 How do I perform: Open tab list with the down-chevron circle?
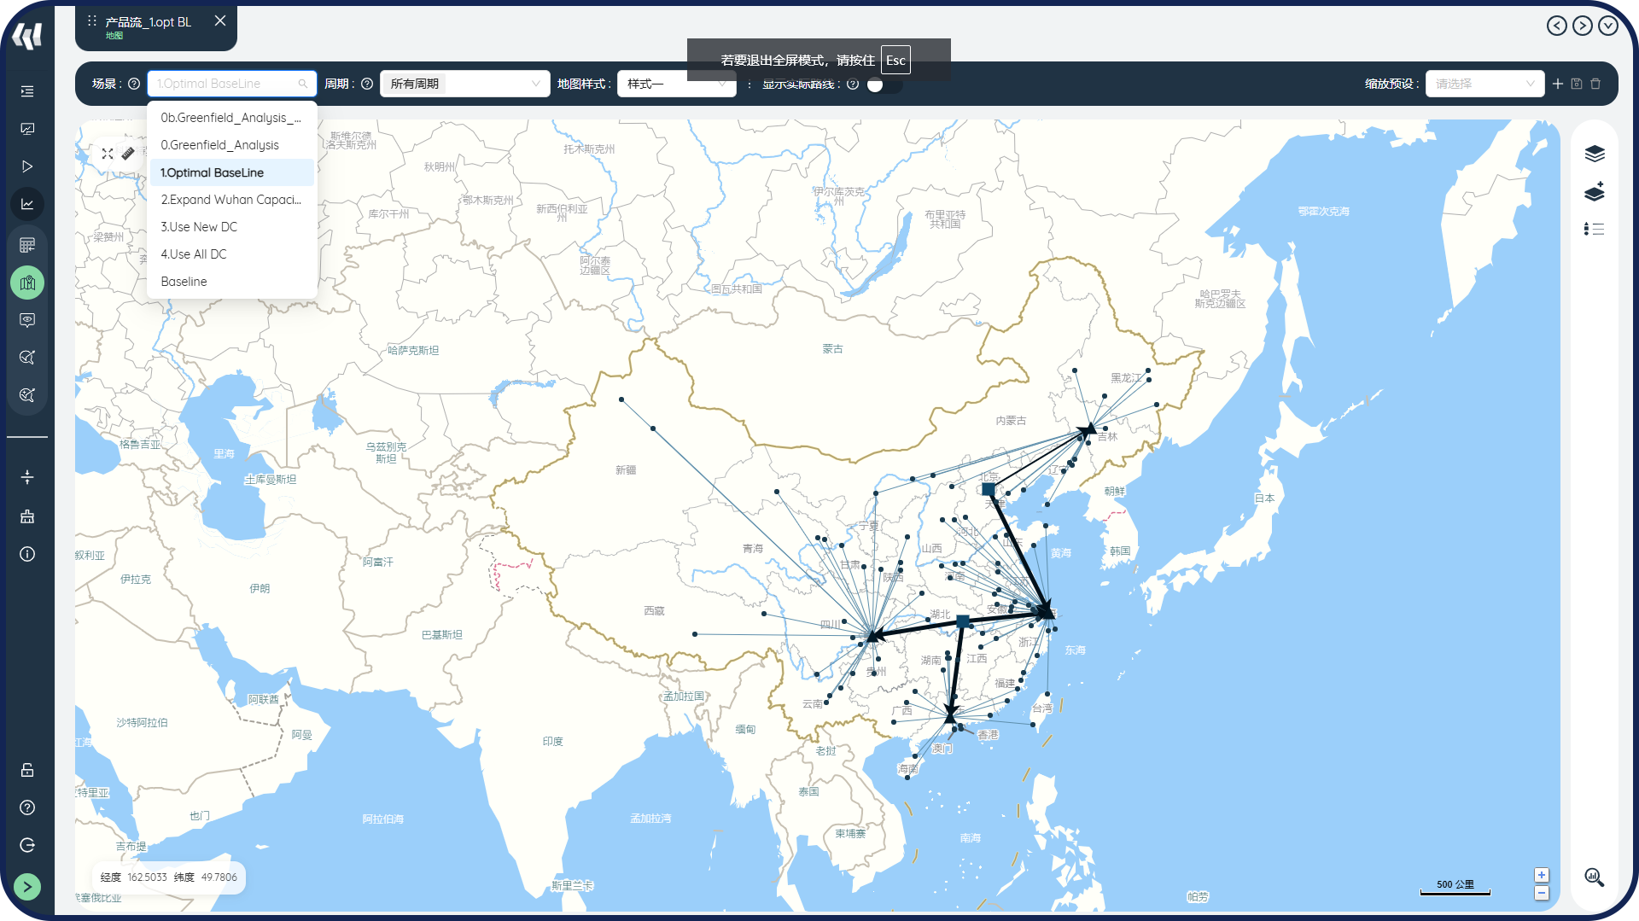(x=1608, y=26)
